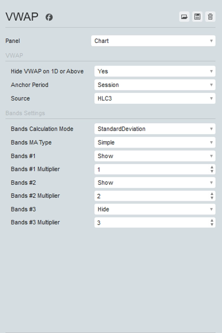
Task: Decrease Bands #1 Multiplier with down arrow
Action: coord(212,172)
